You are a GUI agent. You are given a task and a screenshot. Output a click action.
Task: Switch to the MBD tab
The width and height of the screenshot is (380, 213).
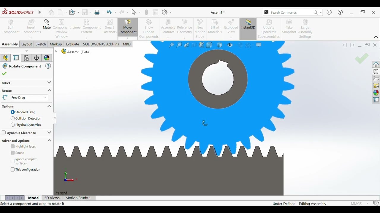(127, 44)
